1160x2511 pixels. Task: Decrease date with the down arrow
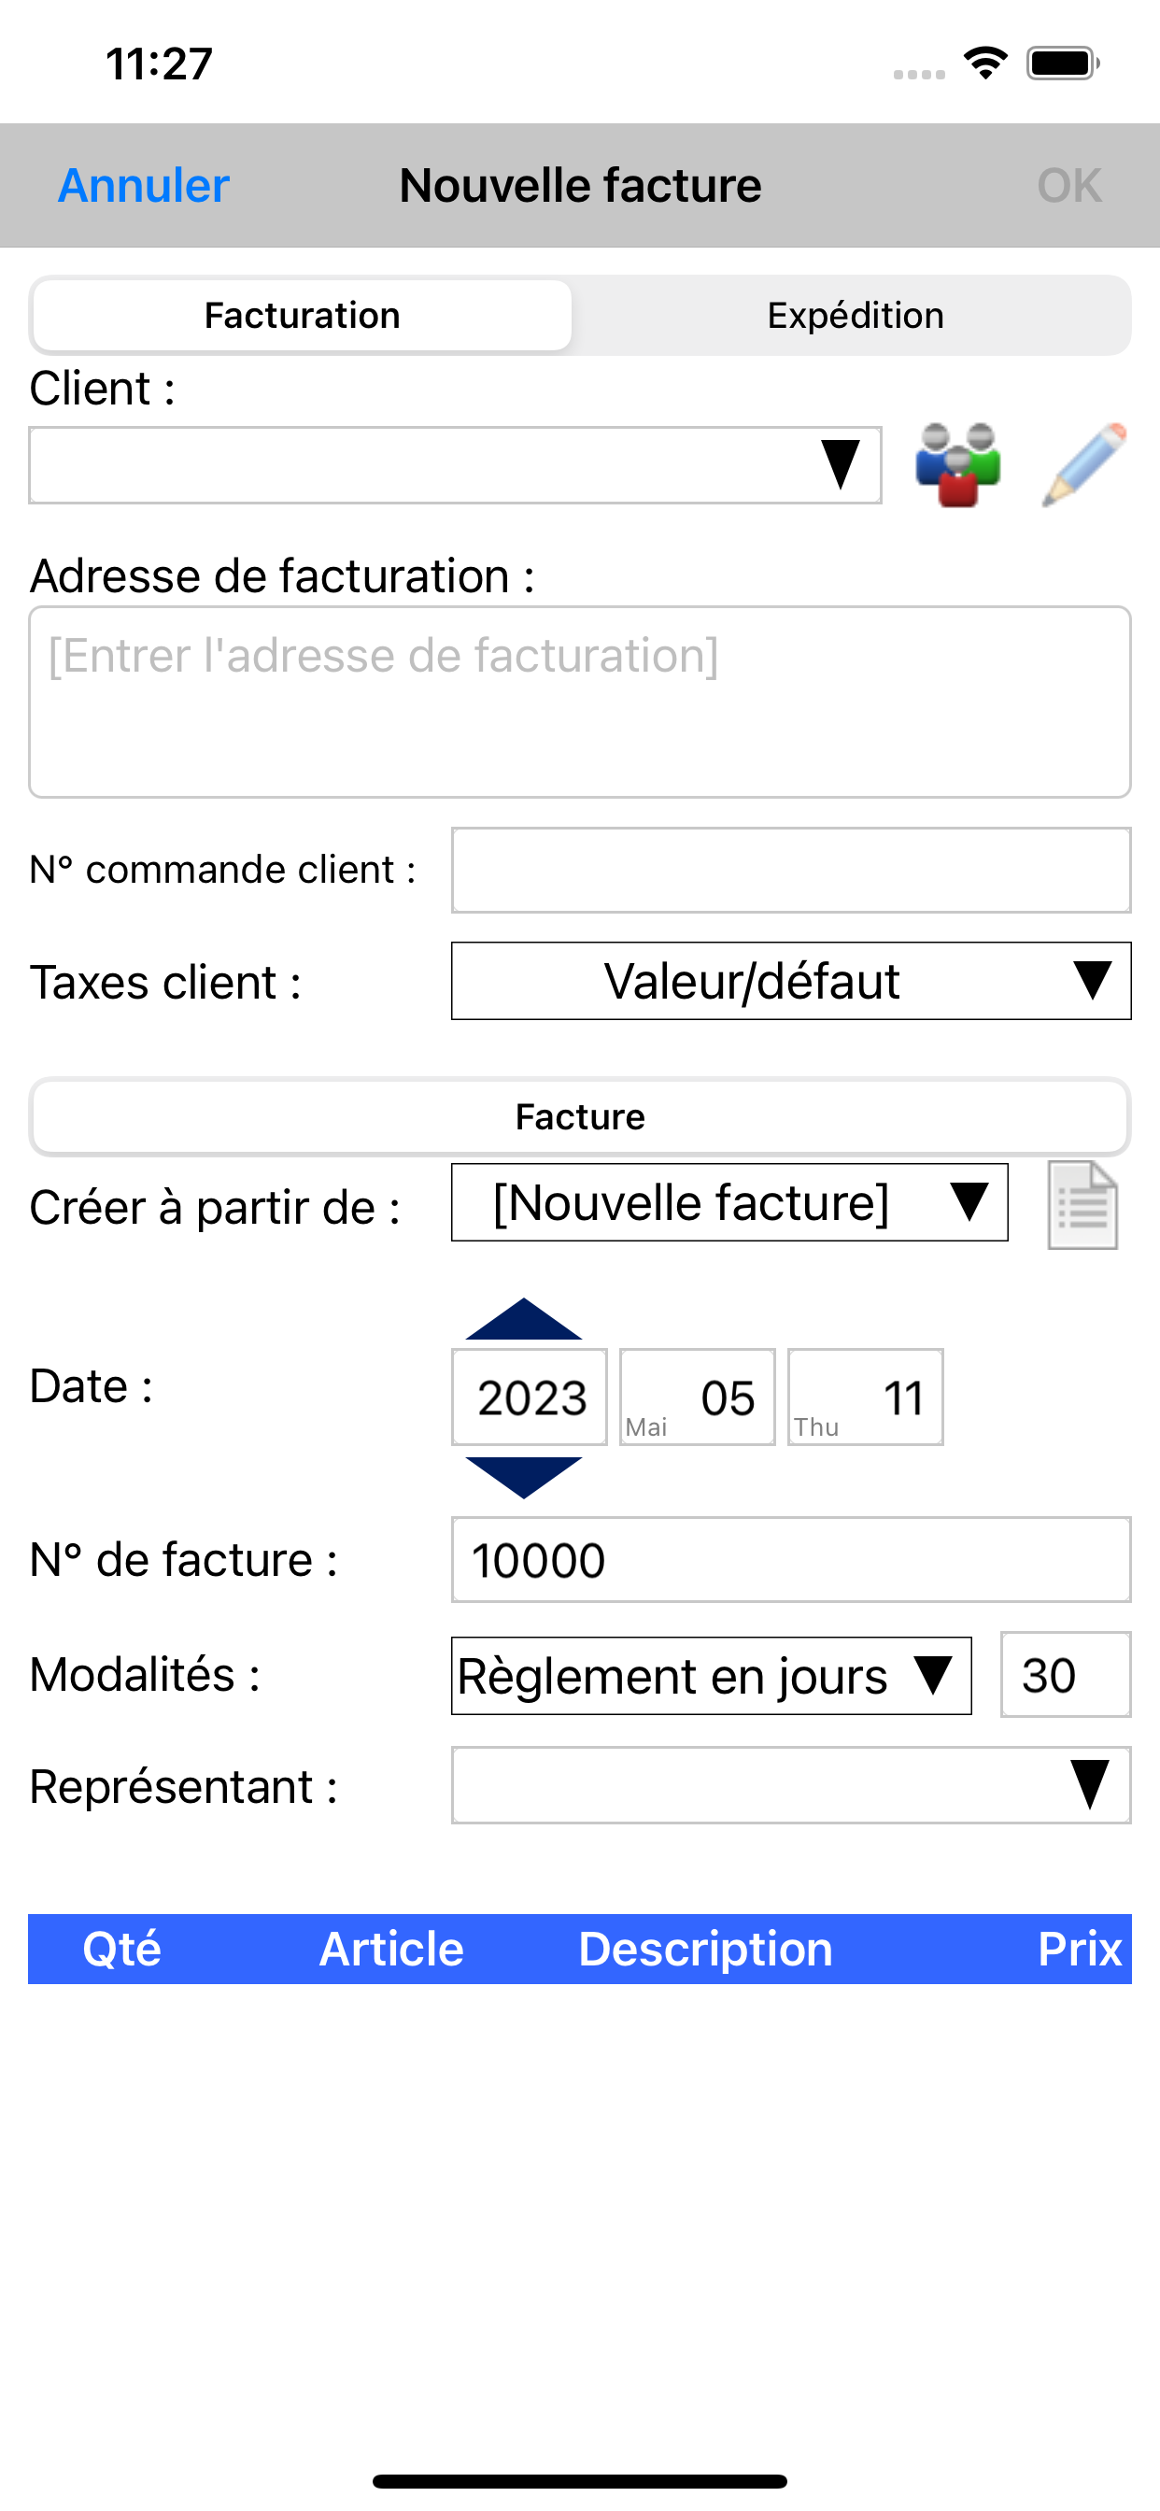pyautogui.click(x=523, y=1477)
